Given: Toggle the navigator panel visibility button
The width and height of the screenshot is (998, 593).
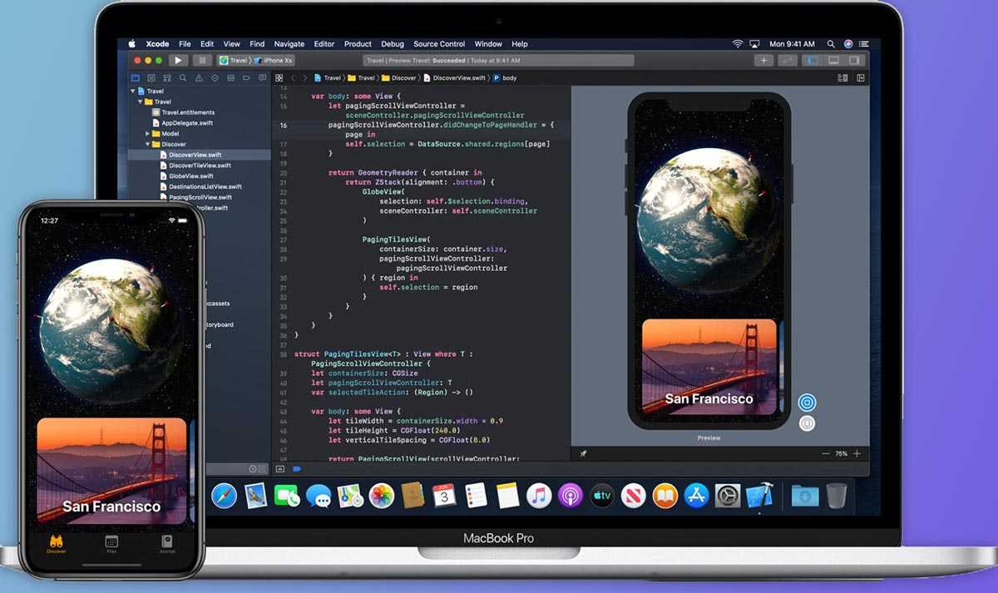Looking at the screenshot, I should 813,61.
